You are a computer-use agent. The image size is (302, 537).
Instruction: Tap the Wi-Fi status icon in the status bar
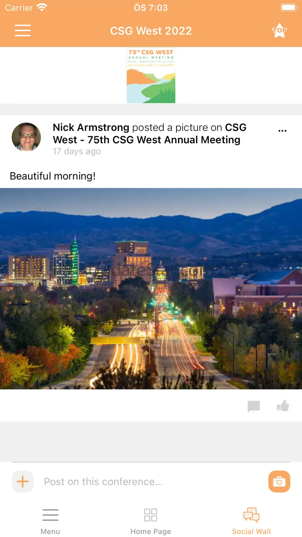click(41, 7)
